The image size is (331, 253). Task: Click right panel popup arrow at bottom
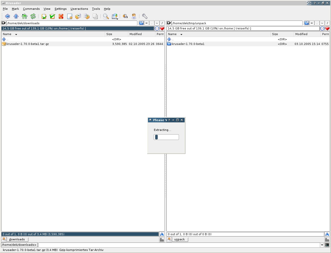(327, 234)
